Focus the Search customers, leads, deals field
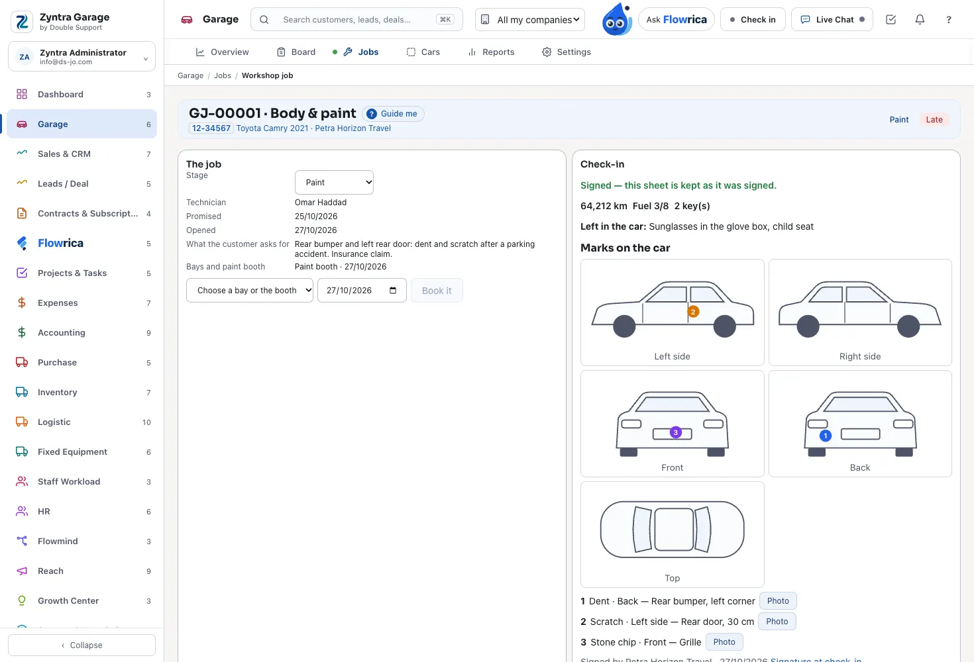Image resolution: width=974 pixels, height=662 pixels. click(356, 20)
